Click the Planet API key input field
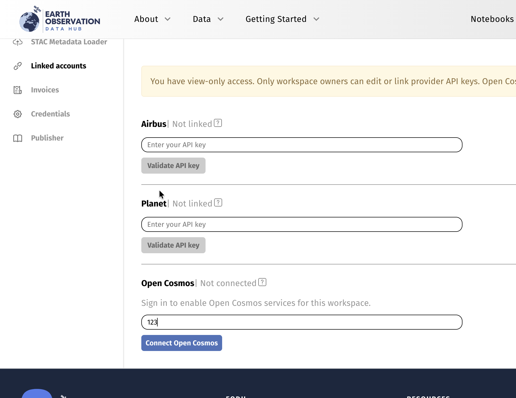This screenshot has width=516, height=398. click(x=302, y=224)
